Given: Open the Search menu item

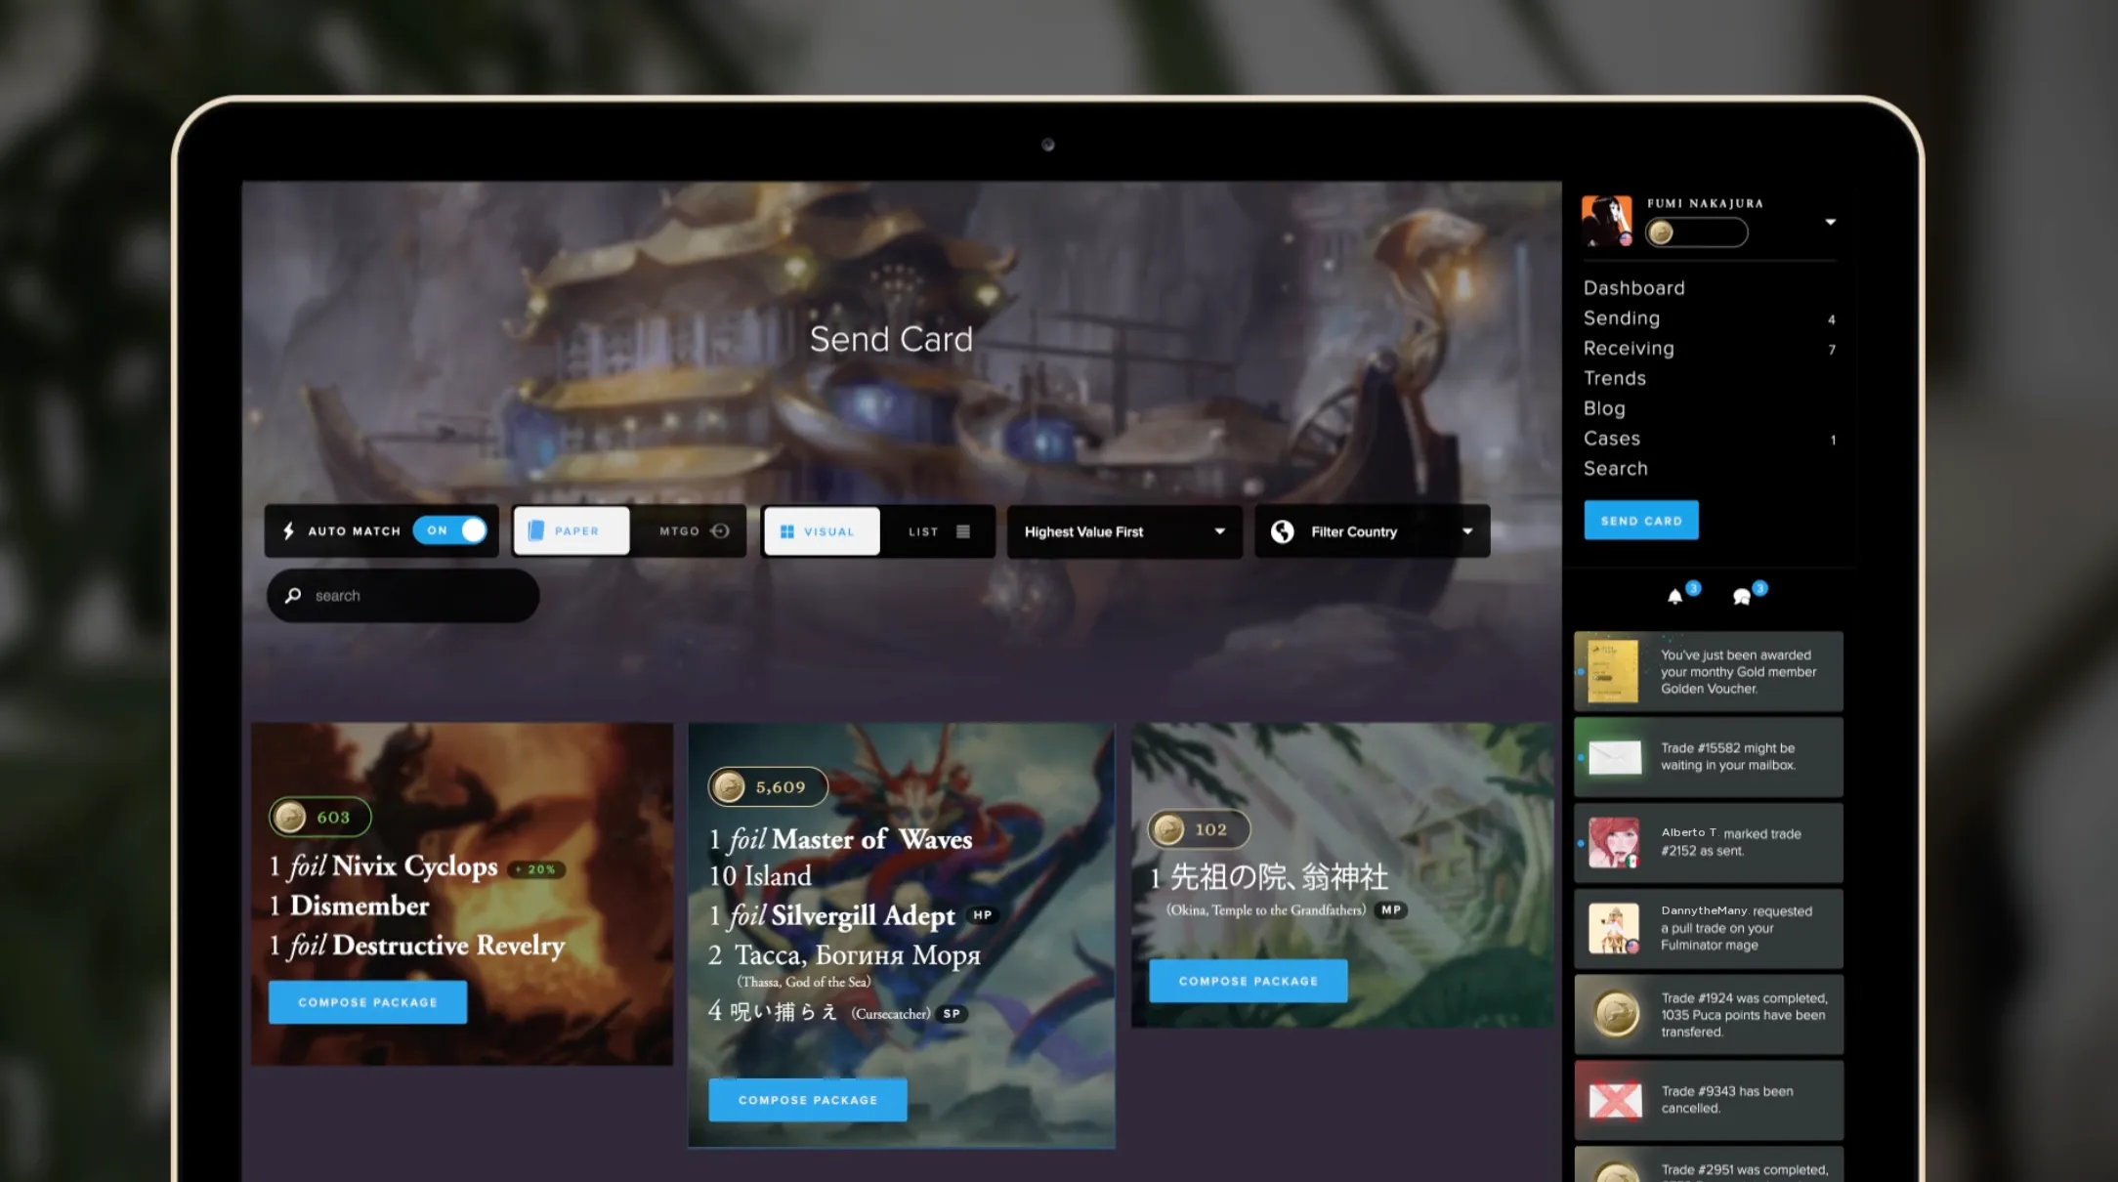Looking at the screenshot, I should (x=1616, y=469).
